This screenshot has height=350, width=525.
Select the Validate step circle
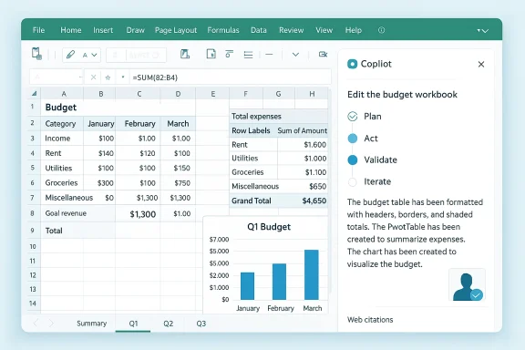tap(352, 160)
